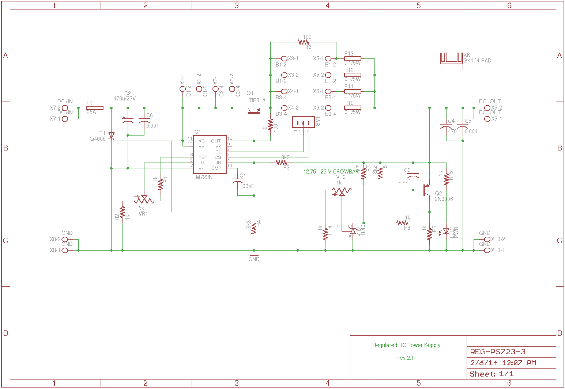Click the LED1 PWR indicator symbol
Screen dimensions: 565x389
point(446,231)
